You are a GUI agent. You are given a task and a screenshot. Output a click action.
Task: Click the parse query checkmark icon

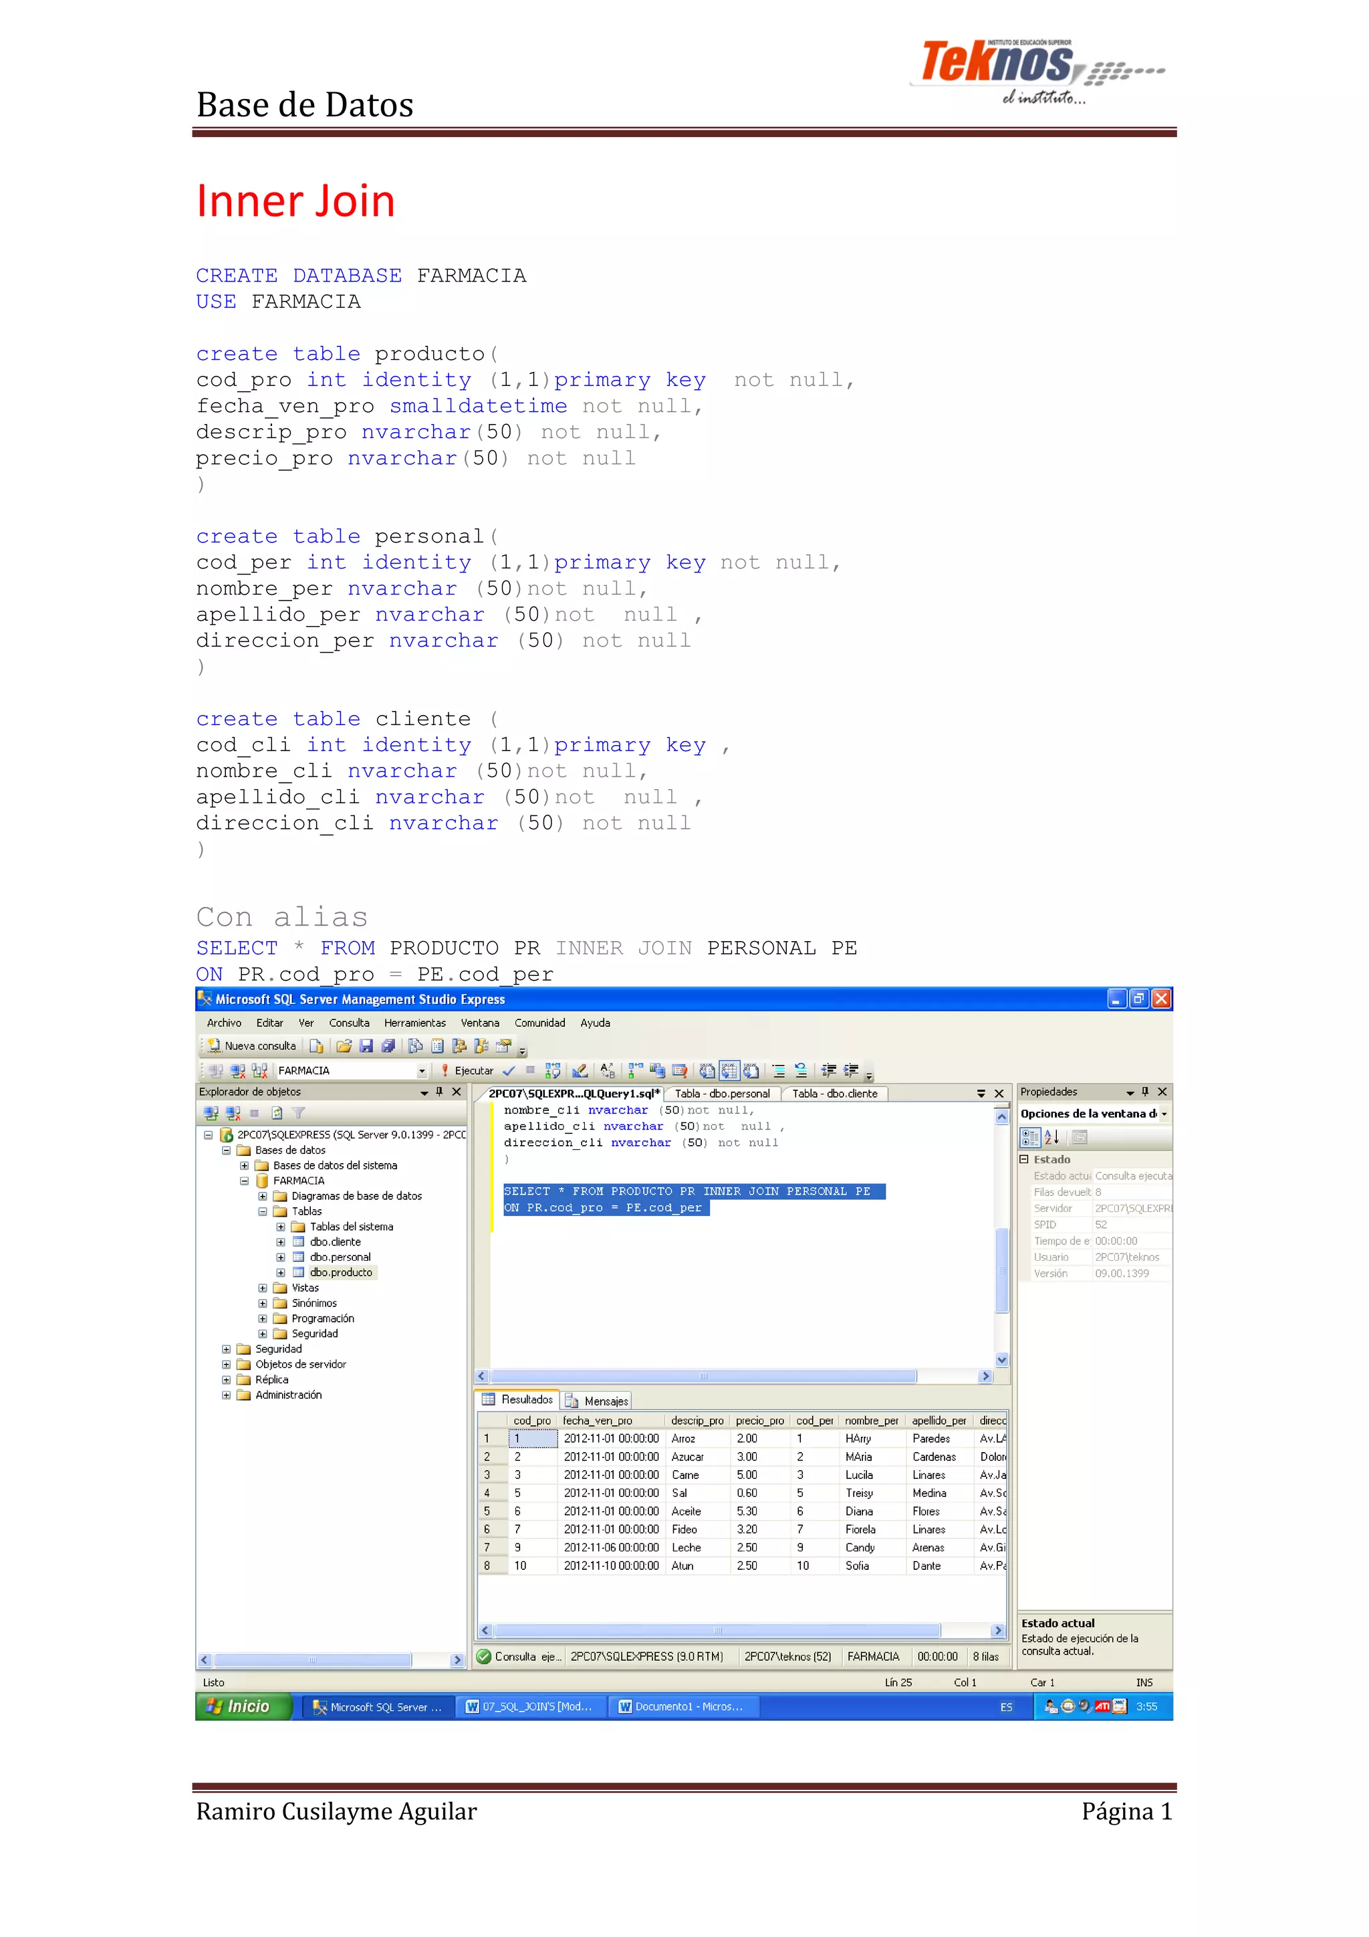pos(508,1071)
